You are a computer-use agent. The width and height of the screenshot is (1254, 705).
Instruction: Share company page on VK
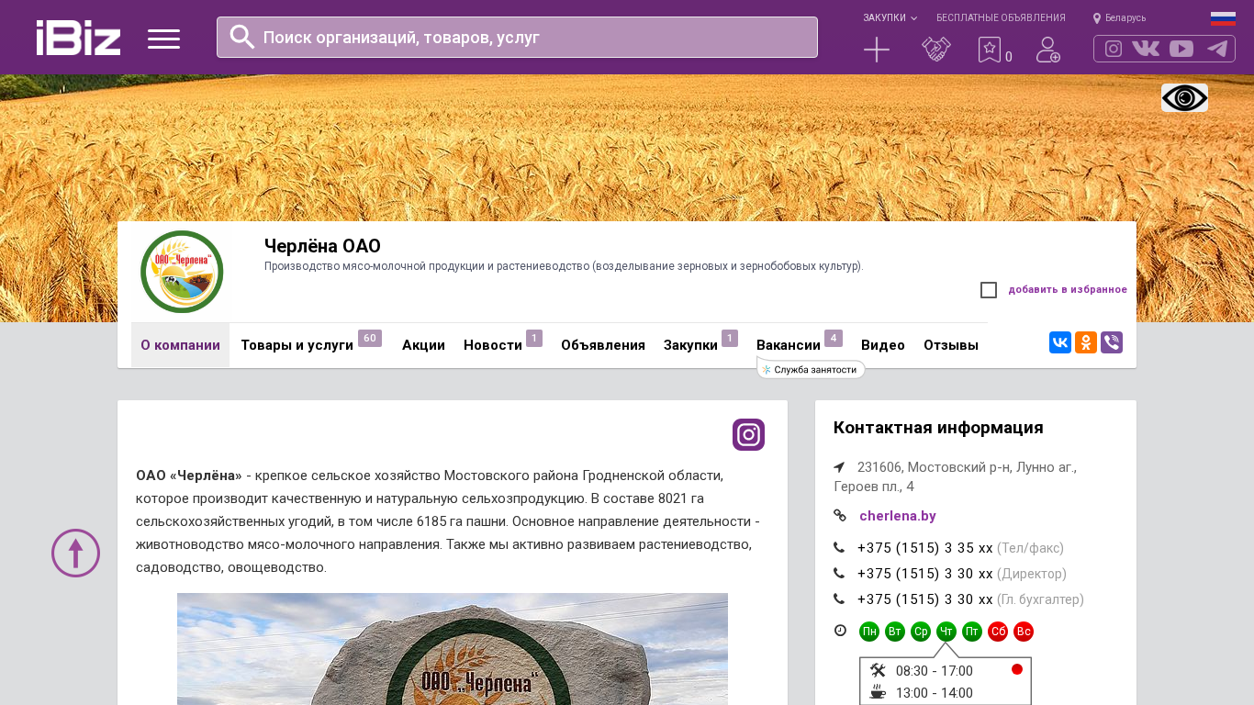point(1060,342)
